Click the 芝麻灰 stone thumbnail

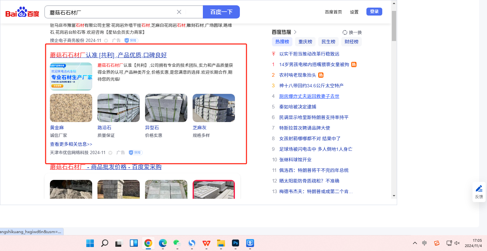(x=214, y=108)
